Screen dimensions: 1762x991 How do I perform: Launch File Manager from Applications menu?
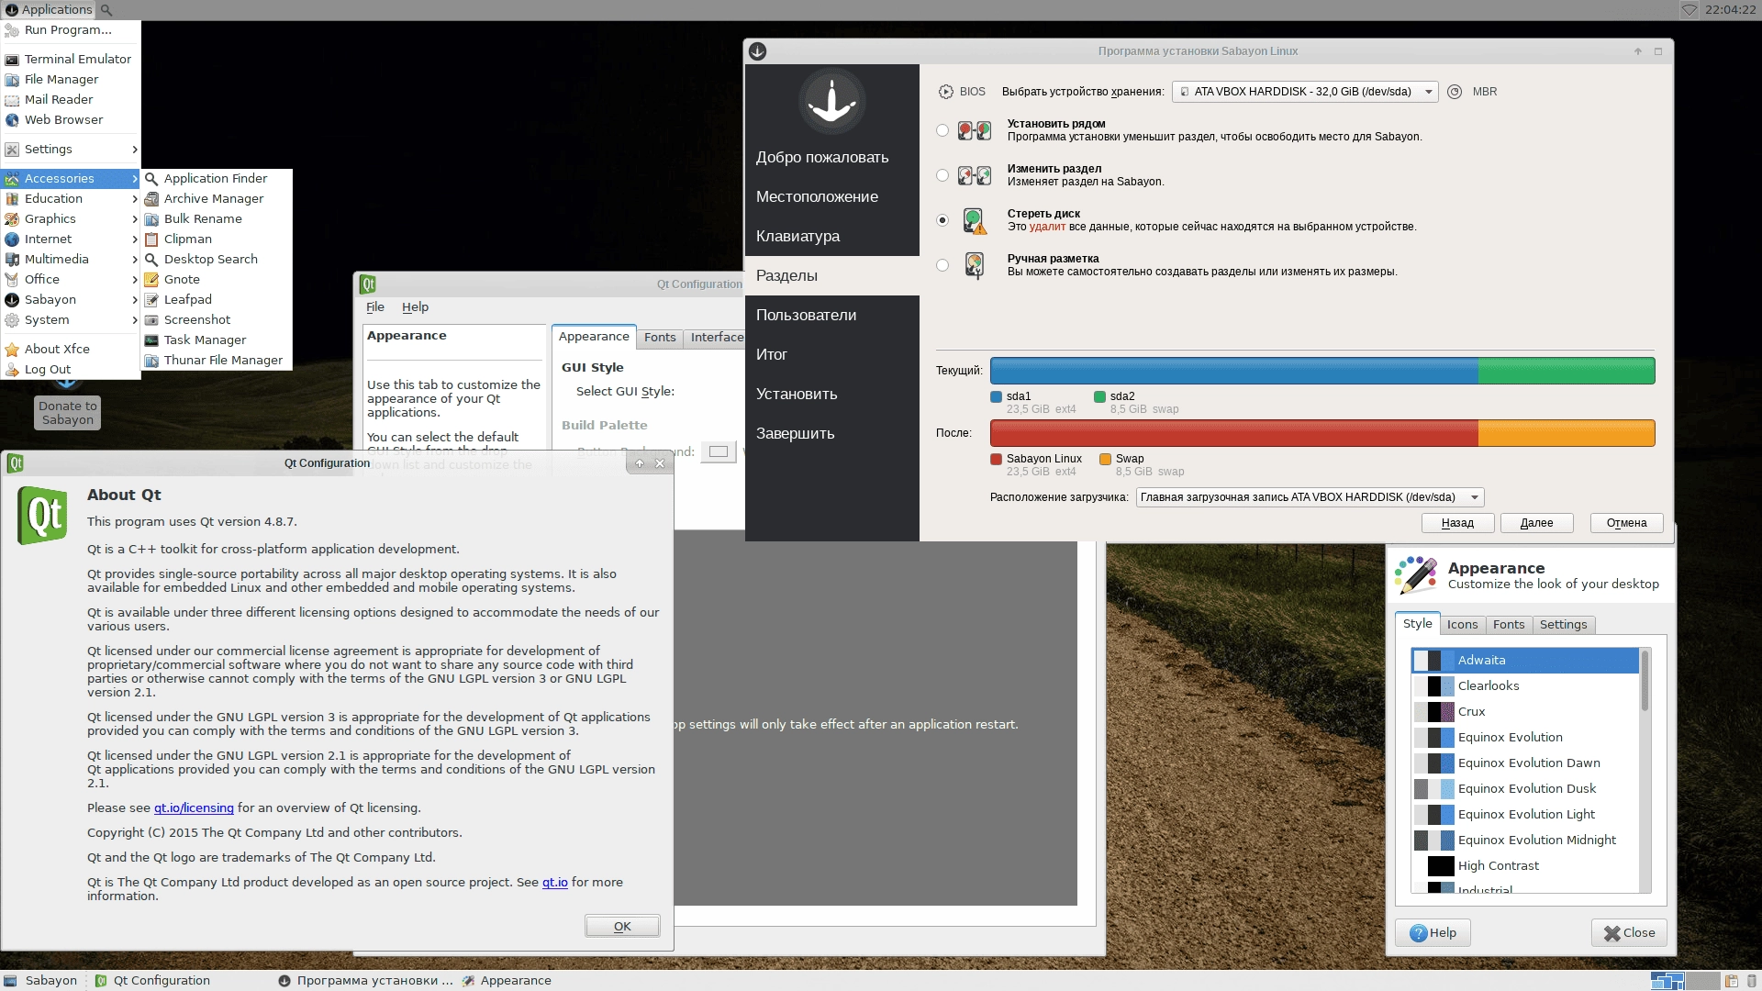point(70,79)
